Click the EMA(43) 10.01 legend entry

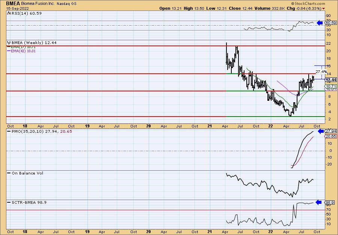(x=23, y=51)
